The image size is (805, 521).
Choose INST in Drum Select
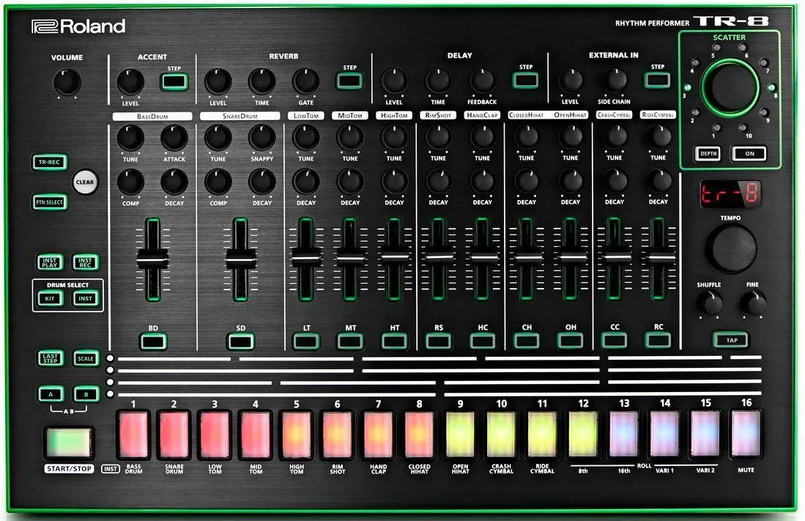pos(85,298)
